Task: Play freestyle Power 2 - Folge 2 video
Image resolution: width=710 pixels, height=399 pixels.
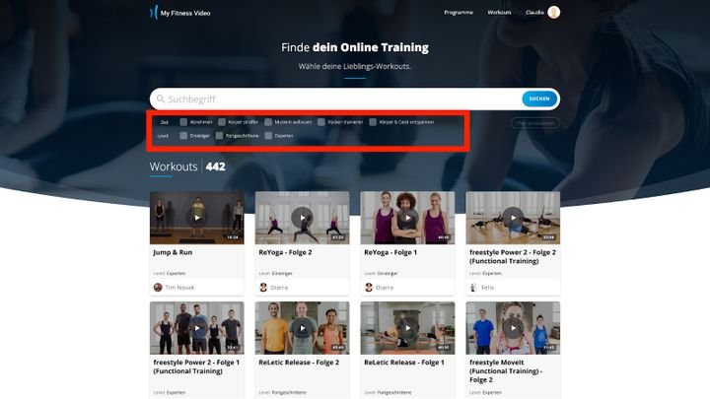Action: click(513, 218)
